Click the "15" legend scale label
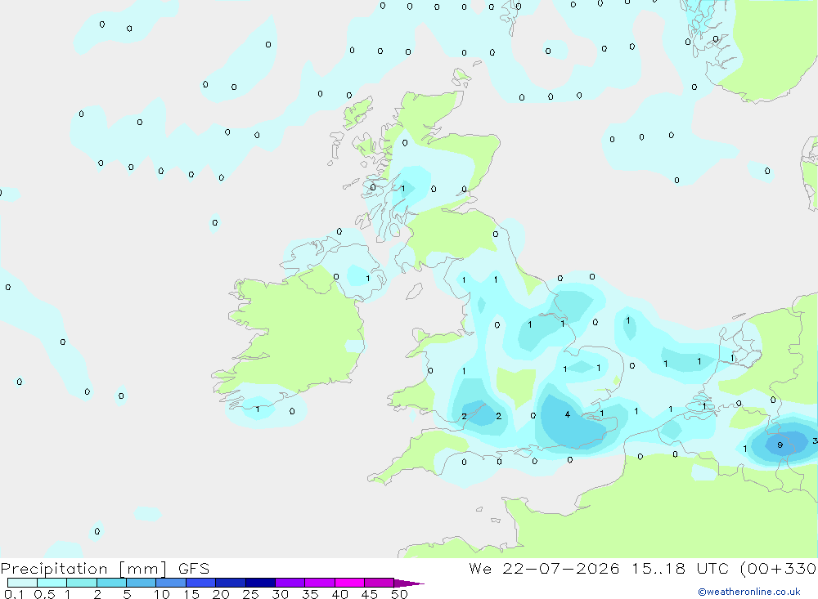818x599 pixels. (191, 594)
